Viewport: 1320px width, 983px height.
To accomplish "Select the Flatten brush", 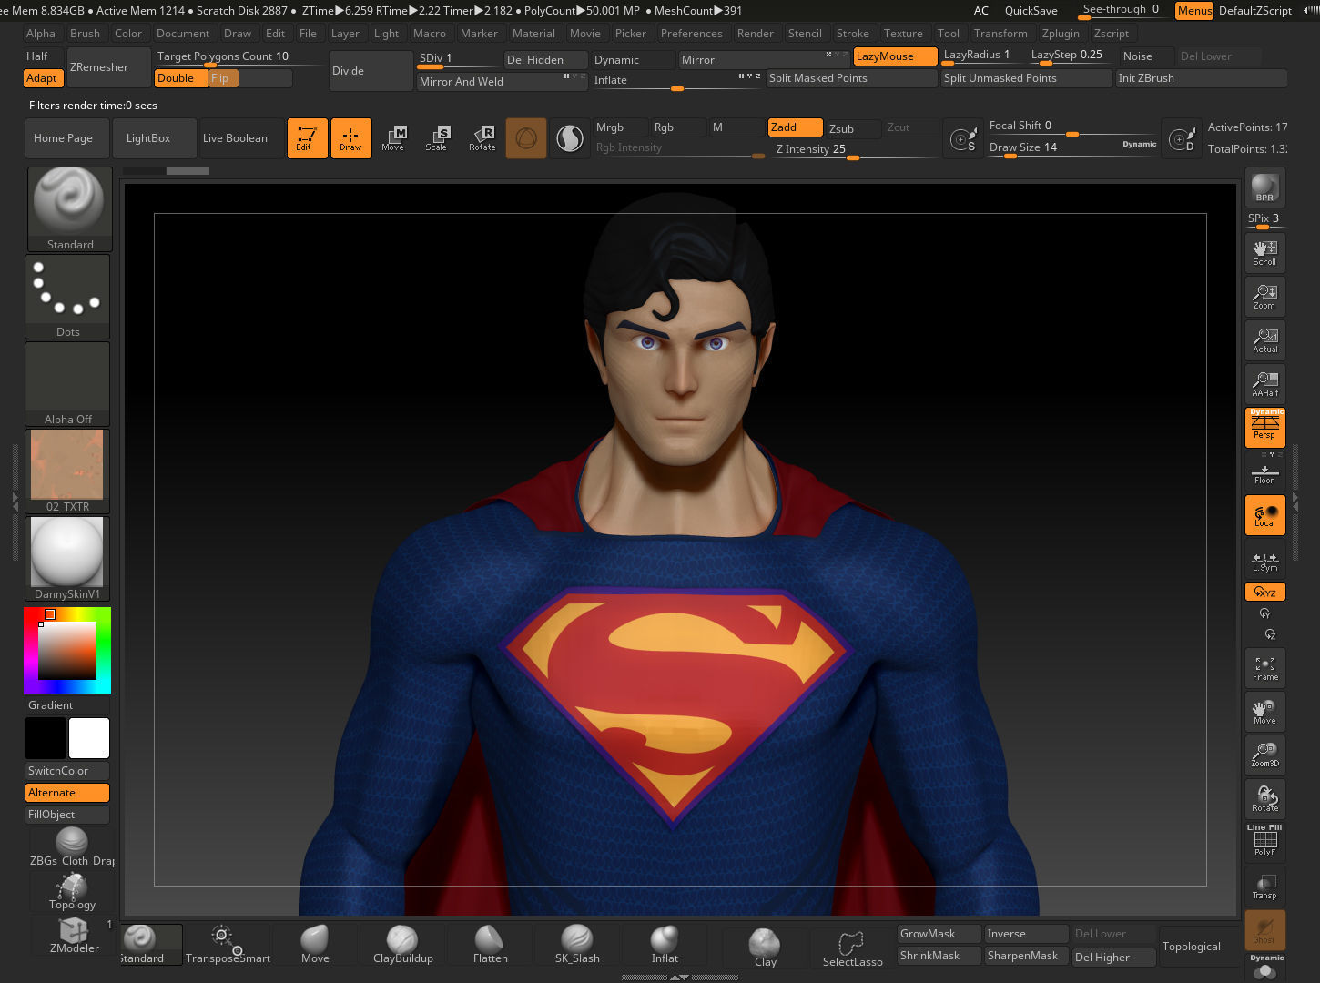I will pyautogui.click(x=490, y=945).
